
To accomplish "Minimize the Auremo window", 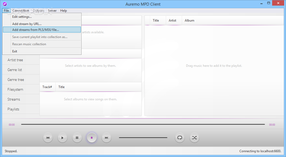I will pyautogui.click(x=261, y=3).
